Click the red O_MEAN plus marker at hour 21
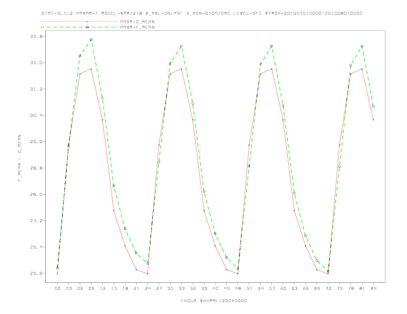 click(136, 270)
